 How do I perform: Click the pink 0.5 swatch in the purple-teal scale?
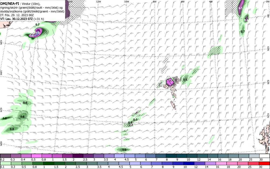click(36, 156)
